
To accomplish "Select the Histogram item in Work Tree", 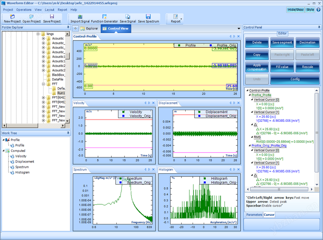I will click(22, 172).
